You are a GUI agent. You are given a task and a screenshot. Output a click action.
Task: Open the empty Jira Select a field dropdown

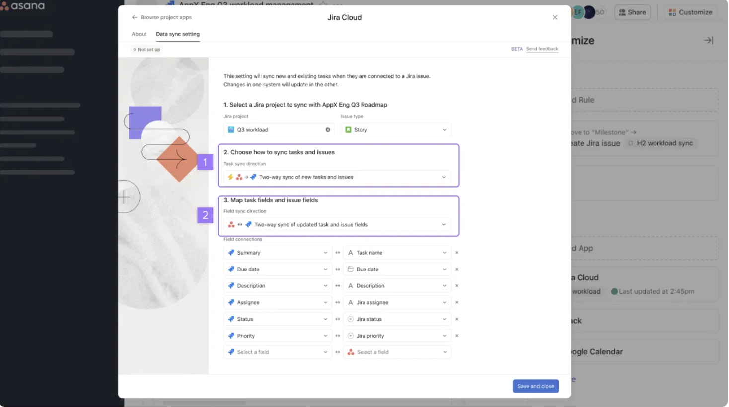278,352
